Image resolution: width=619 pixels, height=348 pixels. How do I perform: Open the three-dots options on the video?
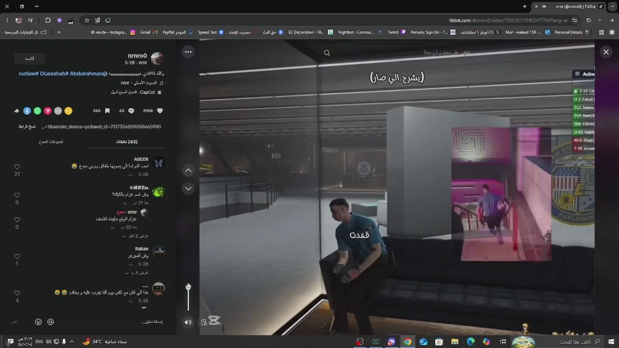pyautogui.click(x=188, y=52)
